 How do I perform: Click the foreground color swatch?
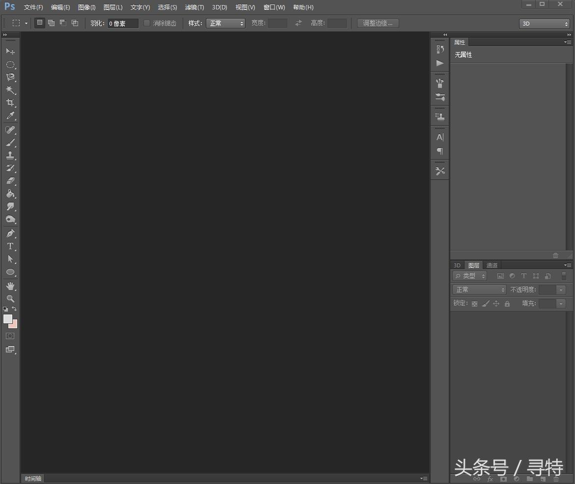coord(7,319)
